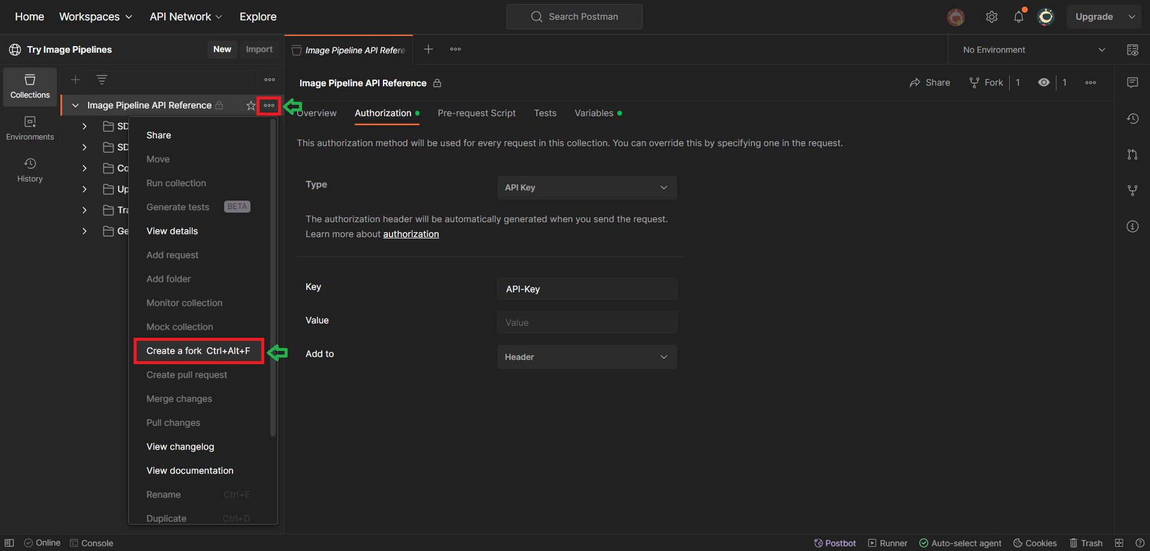Toggle the sidebar layout icon in status bar
Image resolution: width=1150 pixels, height=551 pixels.
click(10, 543)
